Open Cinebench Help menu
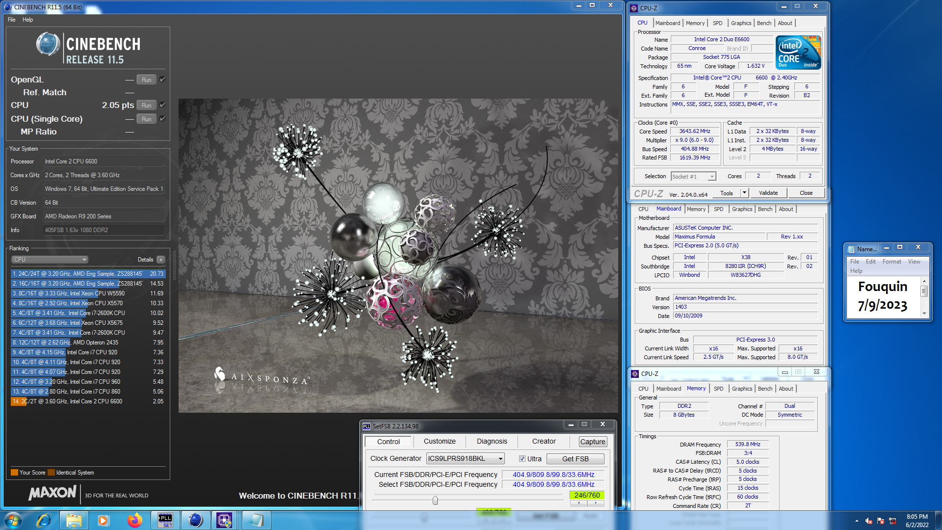Viewport: 942px width, 530px height. tap(27, 20)
